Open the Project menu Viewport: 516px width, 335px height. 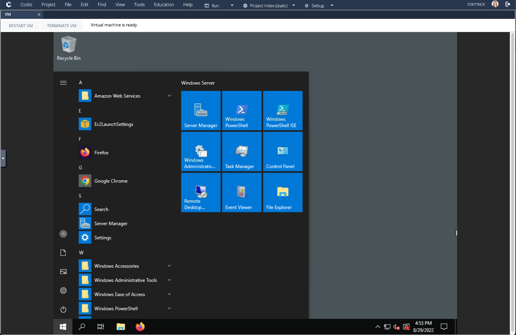click(x=48, y=5)
